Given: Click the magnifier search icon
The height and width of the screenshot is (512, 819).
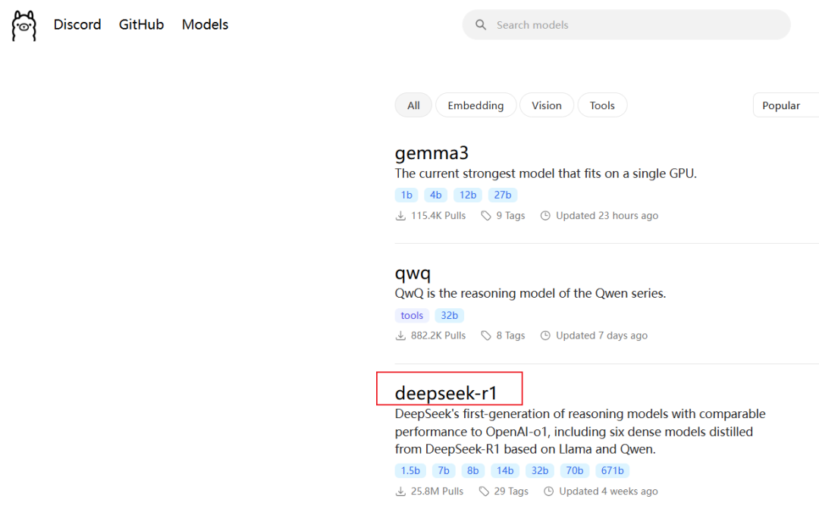Looking at the screenshot, I should click(481, 24).
